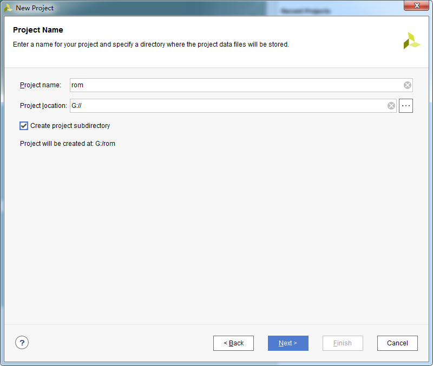The image size is (433, 366).
Task: Click the "Create project subdirectory" label text
Action: click(x=70, y=126)
